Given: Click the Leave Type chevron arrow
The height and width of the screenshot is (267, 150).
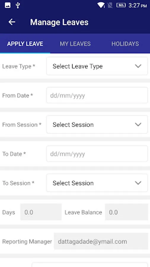Looking at the screenshot, I should pyautogui.click(x=138, y=66).
